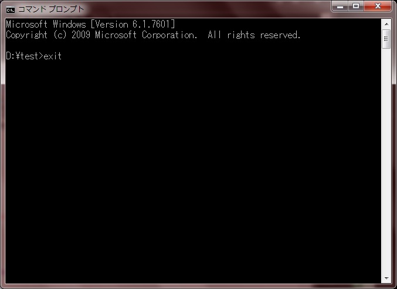This screenshot has height=289, width=397.
Task: Minimize the command prompt window
Action: (340, 6)
